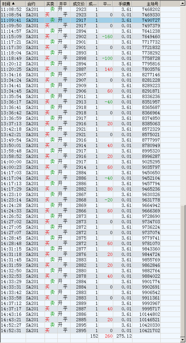Click the 手续费 column header
186x343 pixels.
click(x=123, y=4)
